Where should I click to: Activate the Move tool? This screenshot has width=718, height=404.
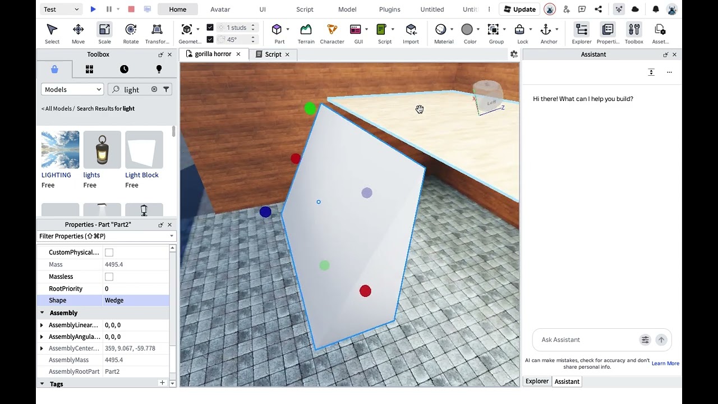tap(78, 34)
